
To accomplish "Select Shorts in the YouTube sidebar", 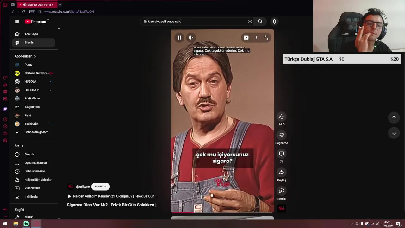I will point(34,42).
